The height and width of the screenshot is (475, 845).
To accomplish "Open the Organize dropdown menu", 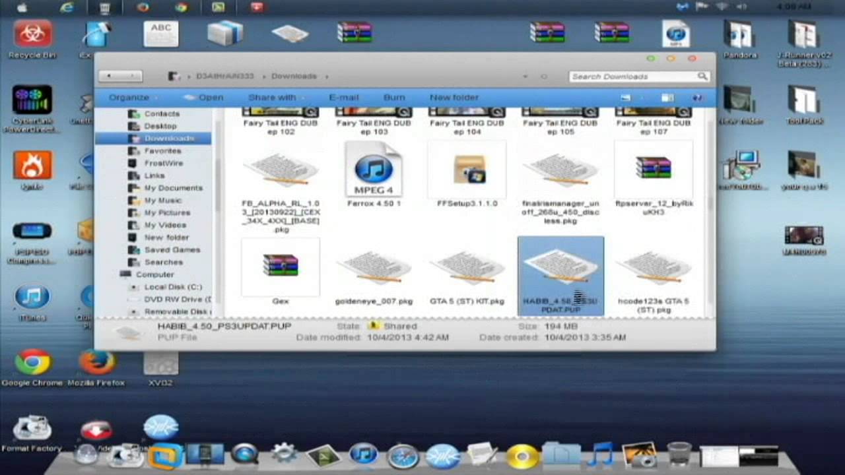I will point(133,98).
